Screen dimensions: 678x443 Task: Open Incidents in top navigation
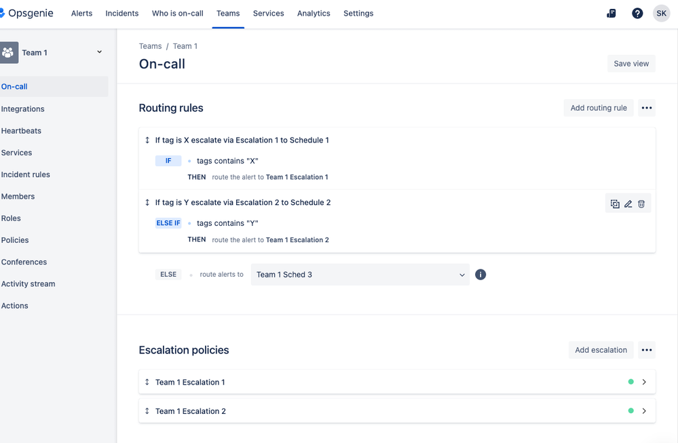122,14
